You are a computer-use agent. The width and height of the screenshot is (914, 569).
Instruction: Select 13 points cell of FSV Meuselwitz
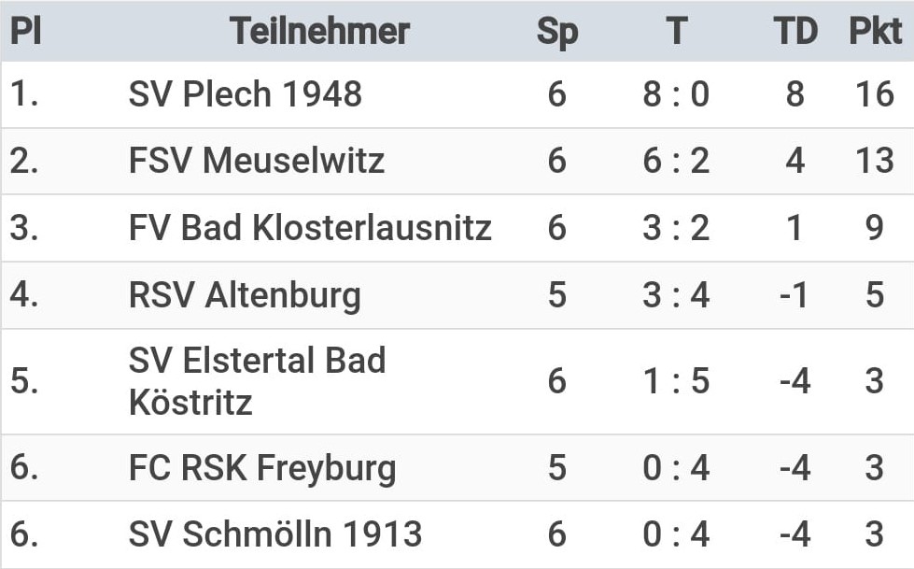tap(875, 161)
